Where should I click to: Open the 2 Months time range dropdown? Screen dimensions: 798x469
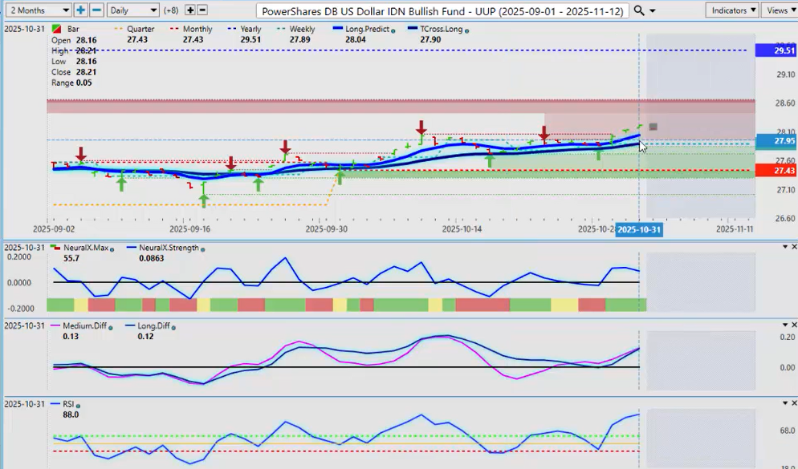pos(37,10)
